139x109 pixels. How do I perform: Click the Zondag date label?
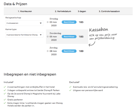coord(54,48)
